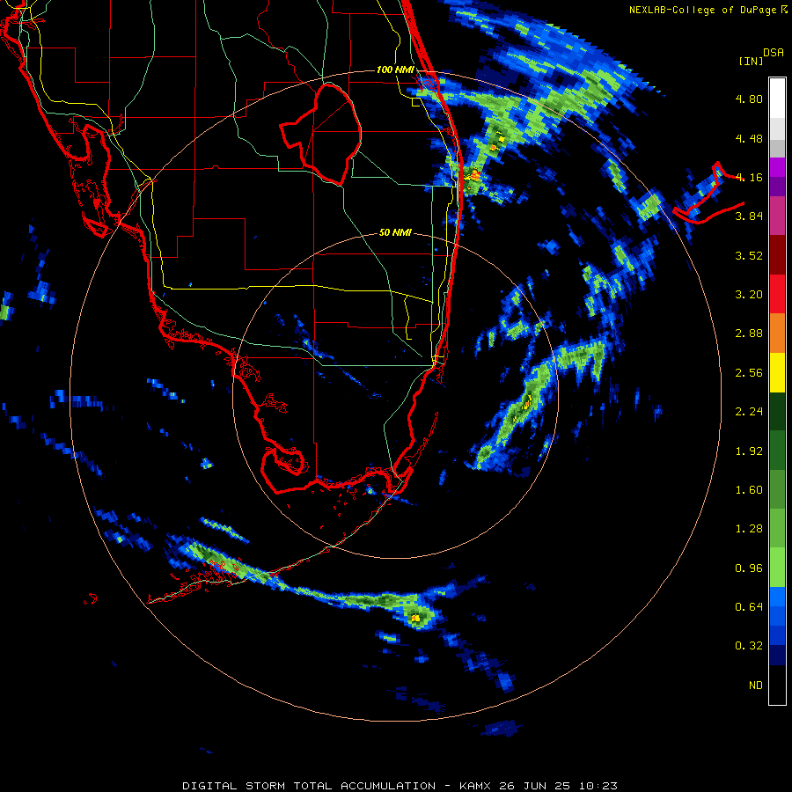The image size is (792, 792).
Task: Click the 0.64 legend value
Action: point(749,607)
